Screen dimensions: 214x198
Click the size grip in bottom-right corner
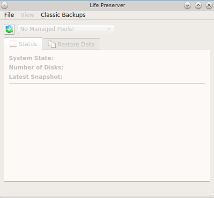(x=211, y=194)
